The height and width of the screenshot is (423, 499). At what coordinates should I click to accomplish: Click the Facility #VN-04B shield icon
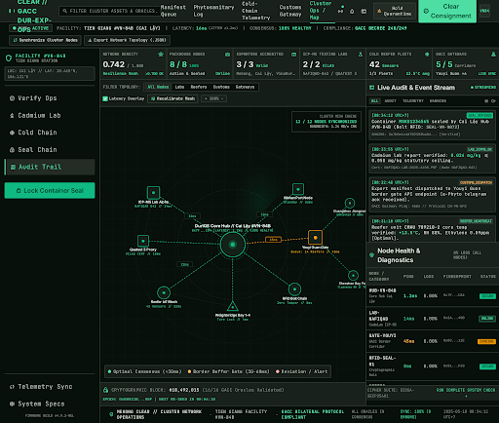coord(9,58)
